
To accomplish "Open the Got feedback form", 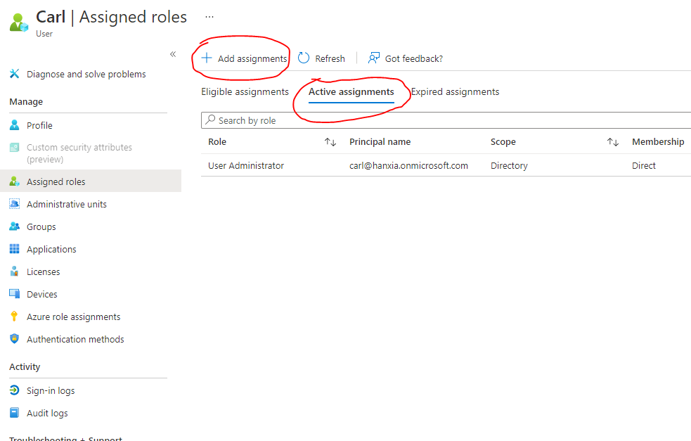I will click(x=405, y=58).
